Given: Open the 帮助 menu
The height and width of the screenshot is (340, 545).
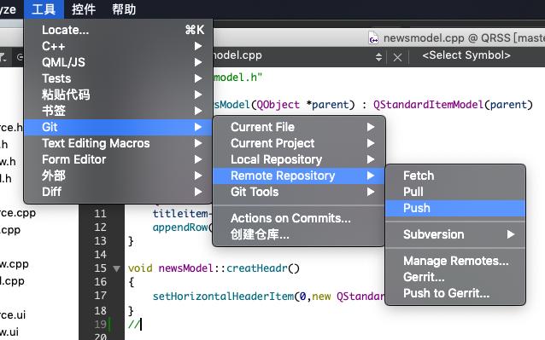Looking at the screenshot, I should pos(124,9).
